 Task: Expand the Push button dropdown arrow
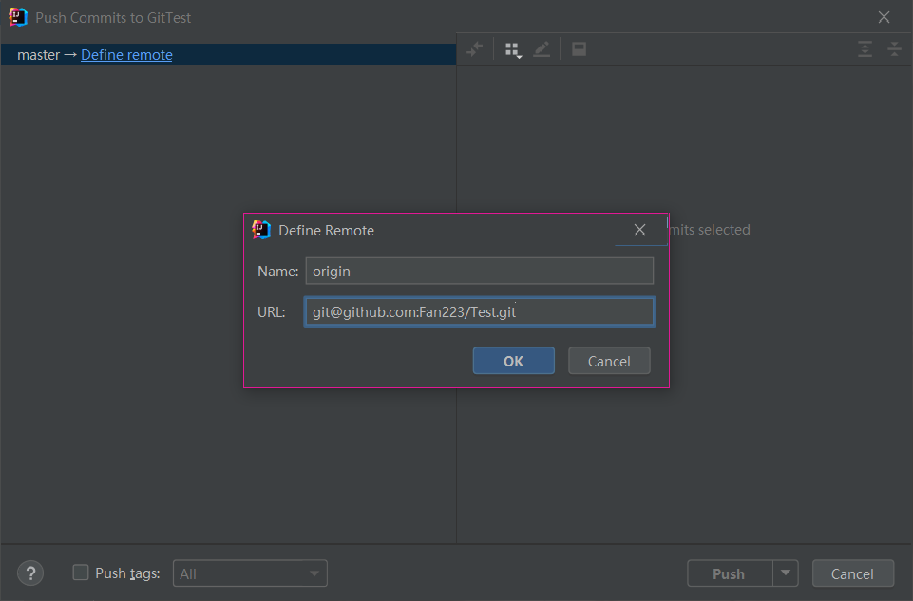pos(786,573)
